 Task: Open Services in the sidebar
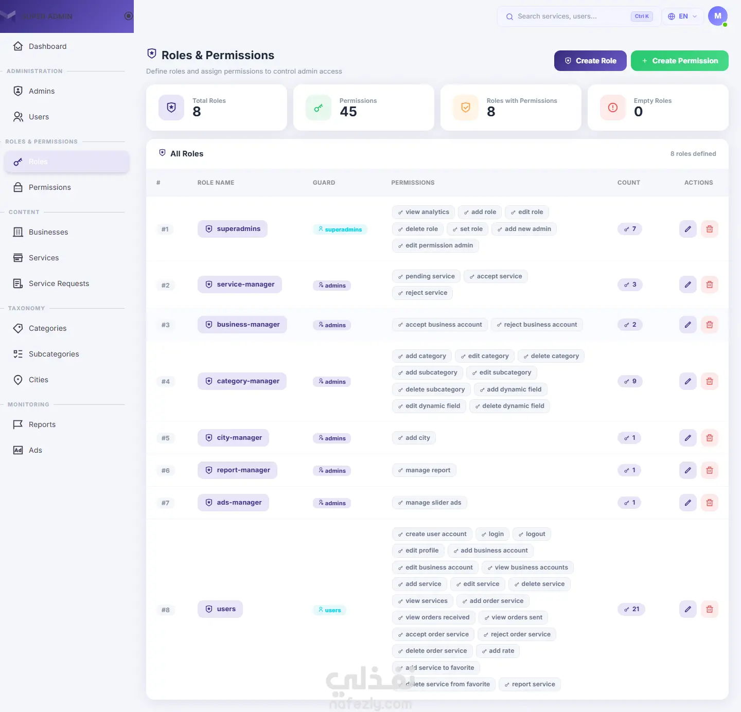pos(67,258)
